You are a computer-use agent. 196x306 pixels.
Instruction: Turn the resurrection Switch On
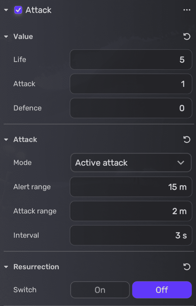[100, 290]
